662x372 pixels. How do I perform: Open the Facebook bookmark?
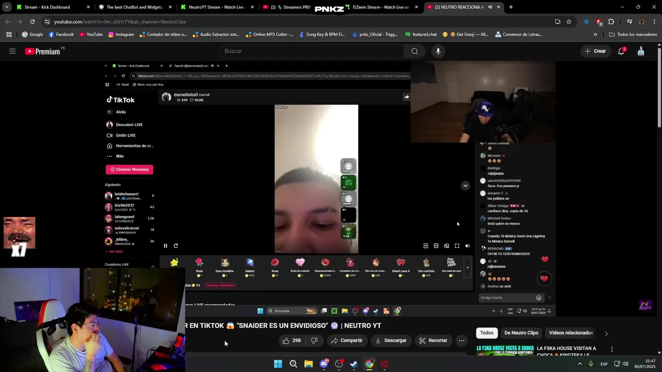(x=61, y=35)
